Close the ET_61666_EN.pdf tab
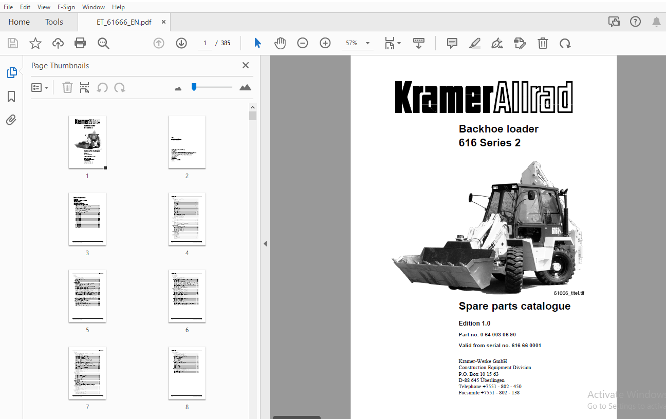The image size is (666, 419). [x=163, y=22]
